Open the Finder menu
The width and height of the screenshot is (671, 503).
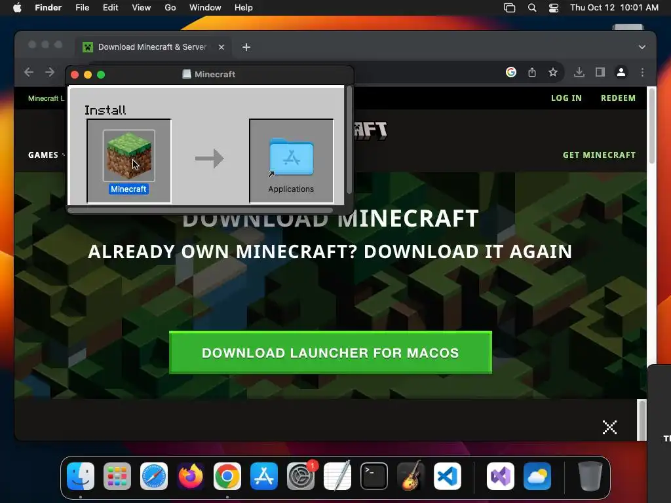48,8
